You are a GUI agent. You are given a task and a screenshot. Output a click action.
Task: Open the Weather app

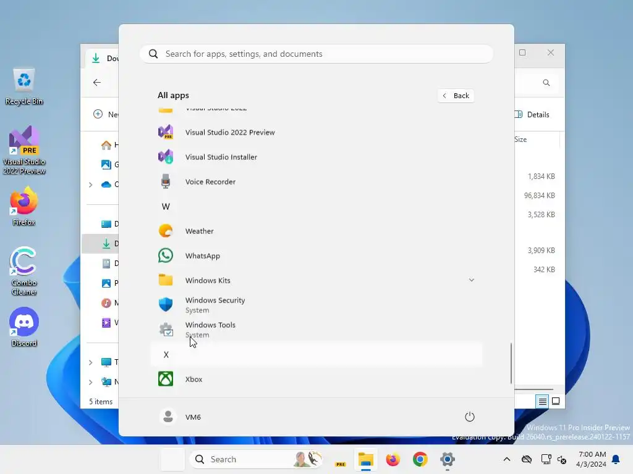pos(316,231)
